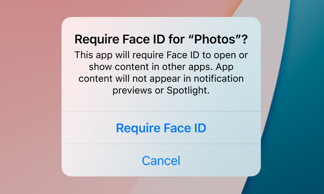Click the separator line above Require Face ID
The width and height of the screenshot is (324, 194).
coord(161,112)
